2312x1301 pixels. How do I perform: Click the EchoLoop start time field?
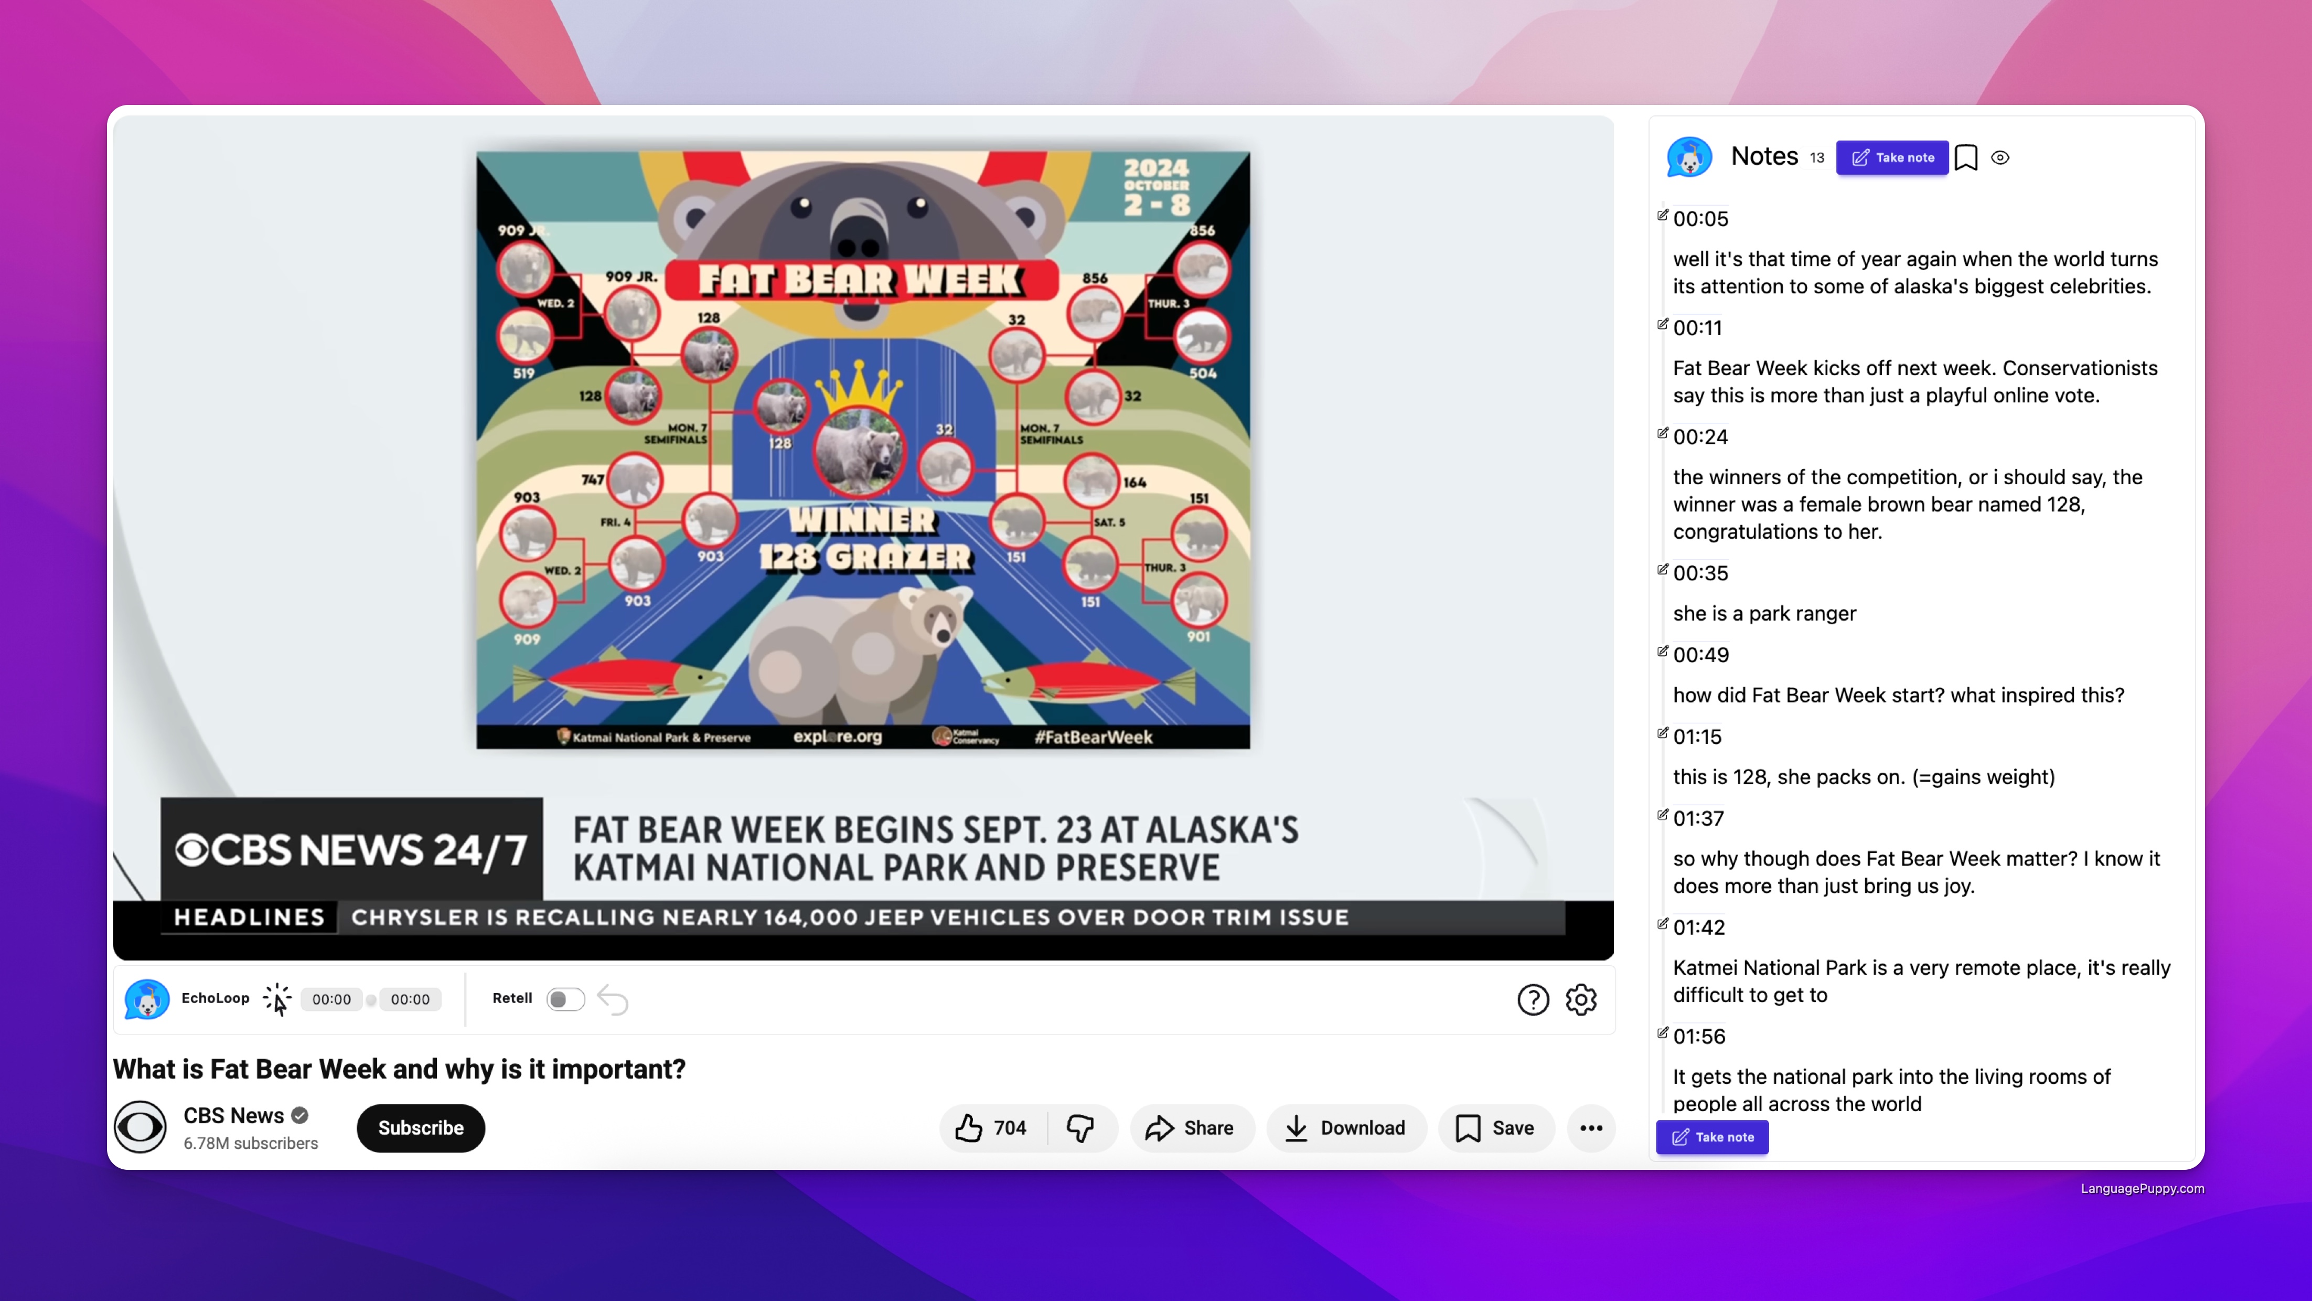pos(331,999)
